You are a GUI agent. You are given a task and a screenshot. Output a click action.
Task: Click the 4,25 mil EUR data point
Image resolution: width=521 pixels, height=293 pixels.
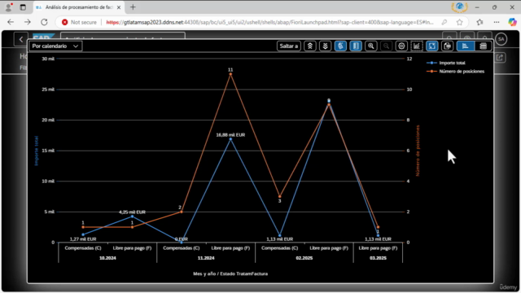pos(132,216)
